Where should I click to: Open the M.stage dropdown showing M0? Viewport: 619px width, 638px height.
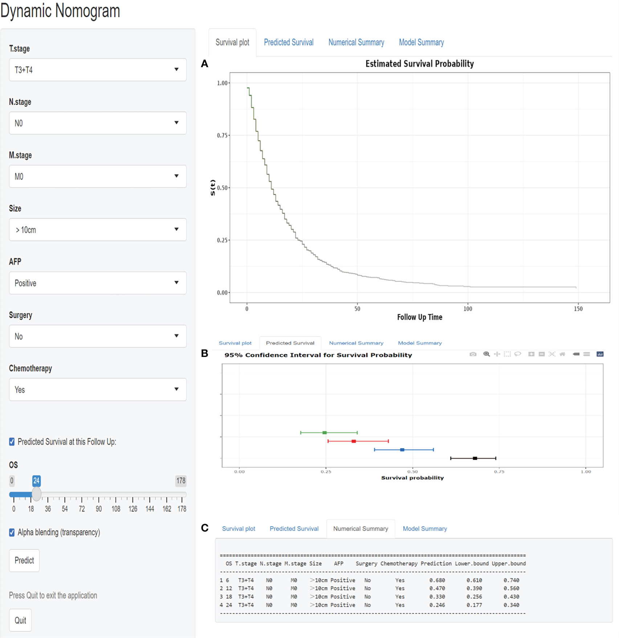tap(98, 176)
